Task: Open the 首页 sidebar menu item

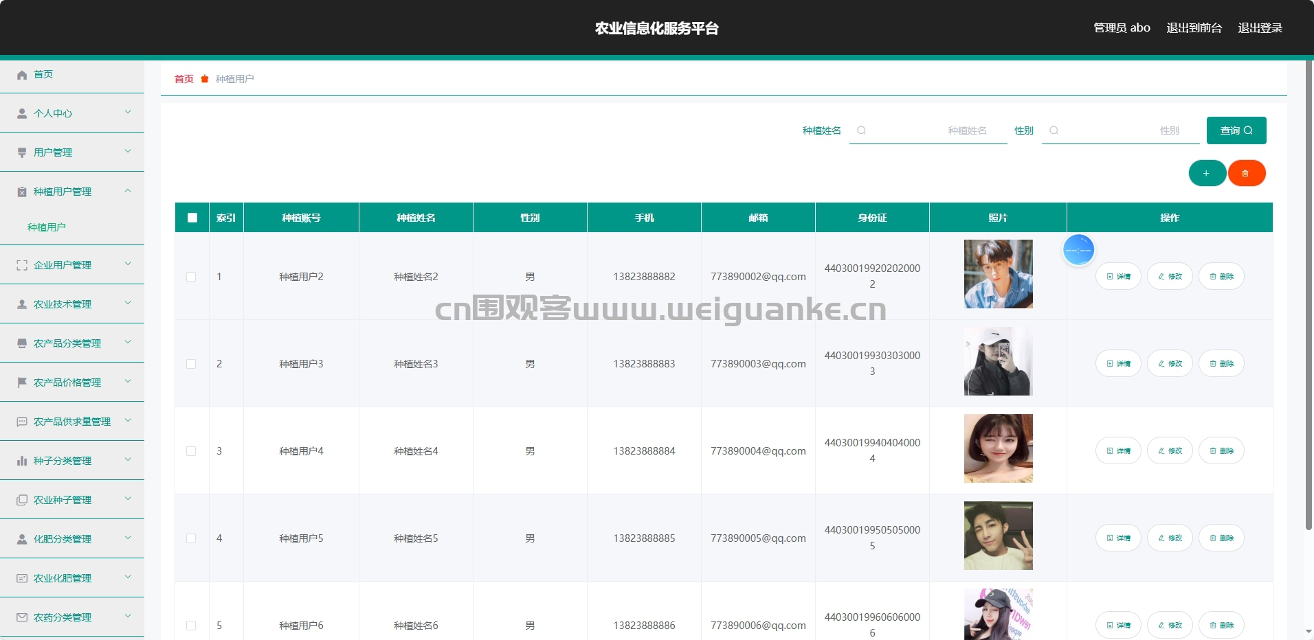Action: [x=72, y=74]
